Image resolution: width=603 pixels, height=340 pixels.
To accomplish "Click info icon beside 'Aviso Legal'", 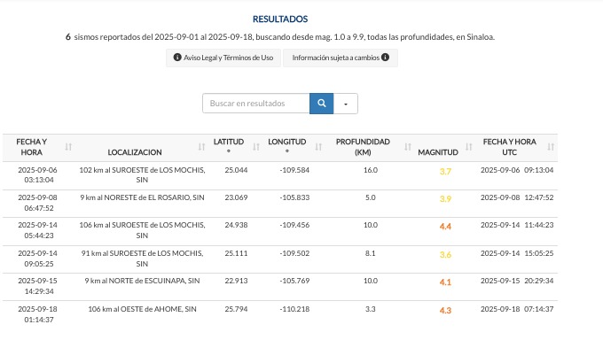I will pos(177,58).
